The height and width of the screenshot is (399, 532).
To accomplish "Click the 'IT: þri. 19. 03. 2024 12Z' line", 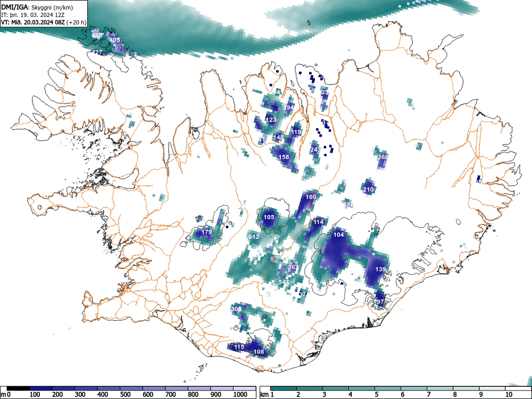I will coord(32,15).
